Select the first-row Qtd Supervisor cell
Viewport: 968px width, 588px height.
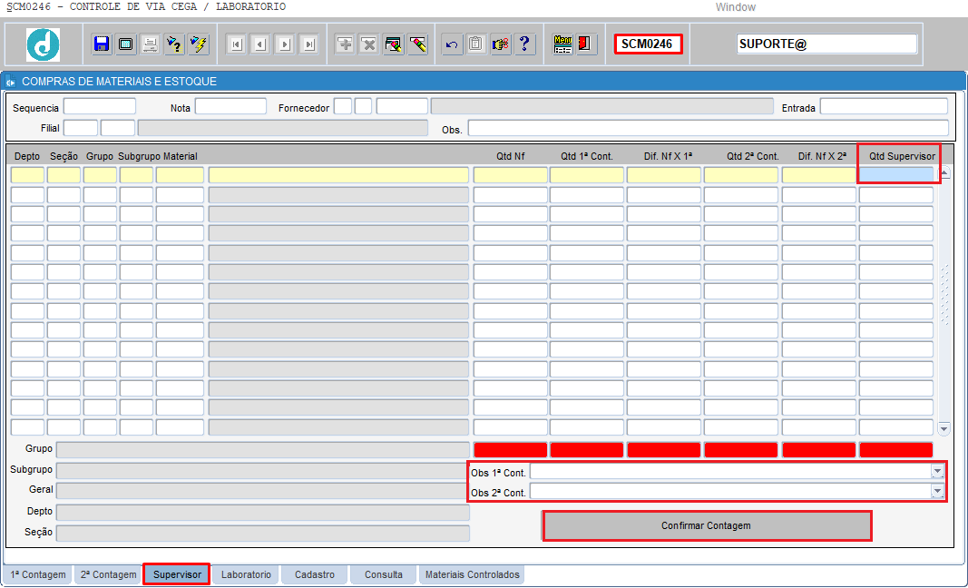[896, 175]
